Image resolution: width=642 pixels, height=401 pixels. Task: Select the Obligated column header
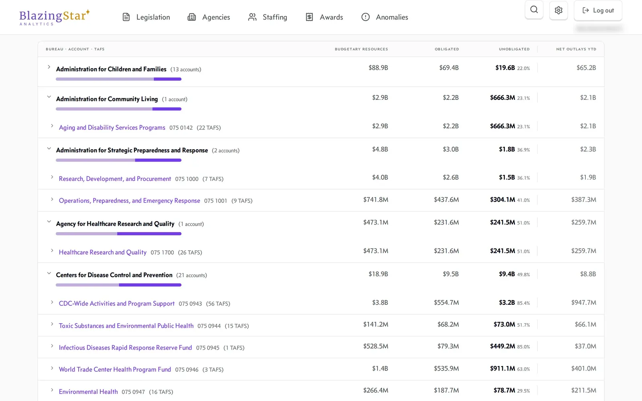[x=447, y=49]
